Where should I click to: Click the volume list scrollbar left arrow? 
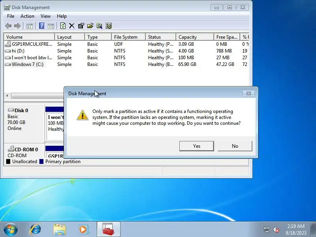point(7,96)
